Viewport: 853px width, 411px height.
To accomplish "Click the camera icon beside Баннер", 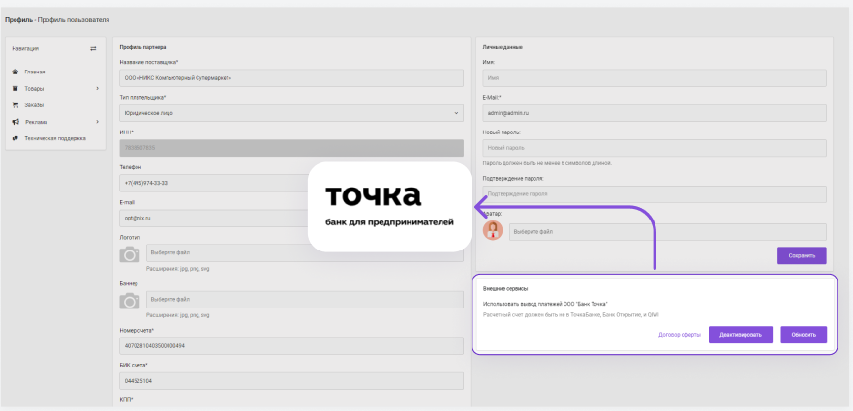I will pos(129,302).
